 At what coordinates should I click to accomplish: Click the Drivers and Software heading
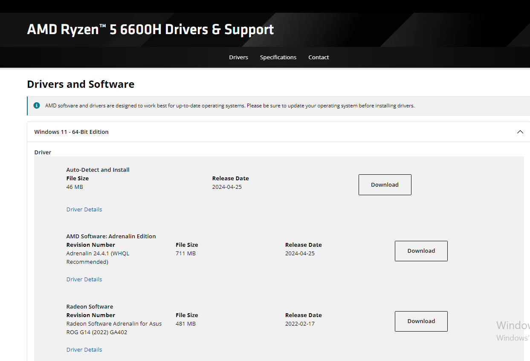pos(81,84)
